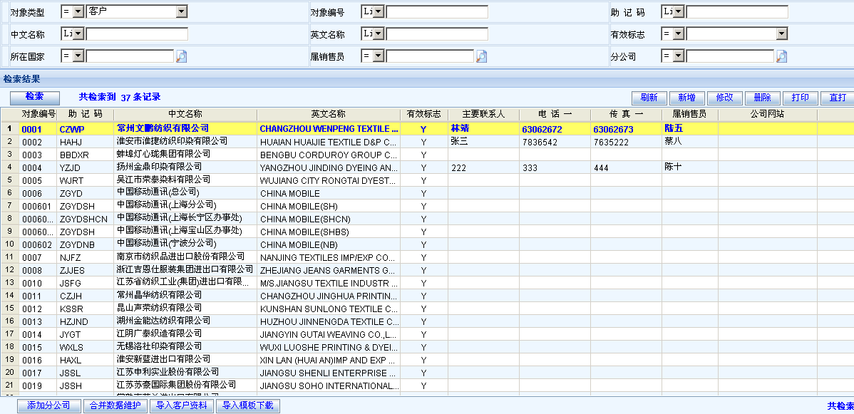
Task: Open the 中文名称 operator dropdown
Action: (78, 33)
